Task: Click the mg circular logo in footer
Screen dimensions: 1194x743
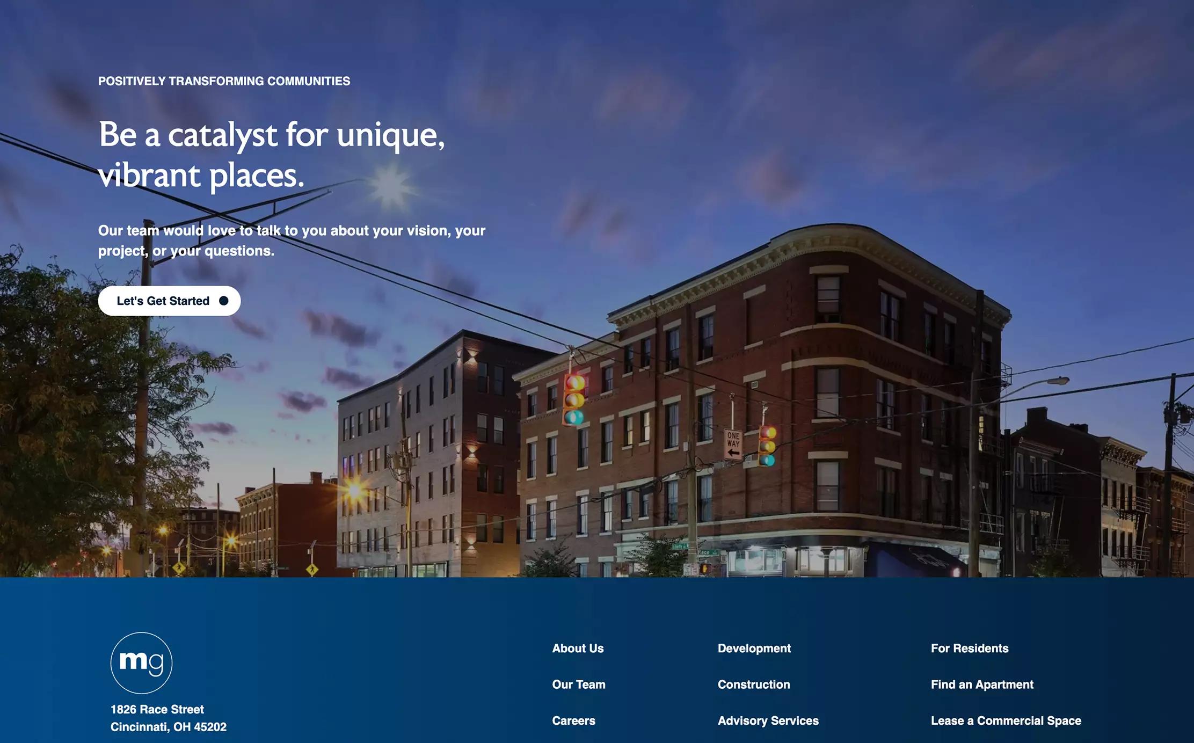Action: (x=141, y=662)
